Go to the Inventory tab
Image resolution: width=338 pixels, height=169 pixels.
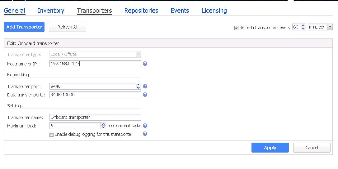pyautogui.click(x=51, y=11)
